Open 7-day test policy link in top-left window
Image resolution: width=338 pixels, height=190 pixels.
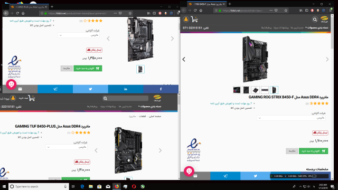[x=31, y=21]
